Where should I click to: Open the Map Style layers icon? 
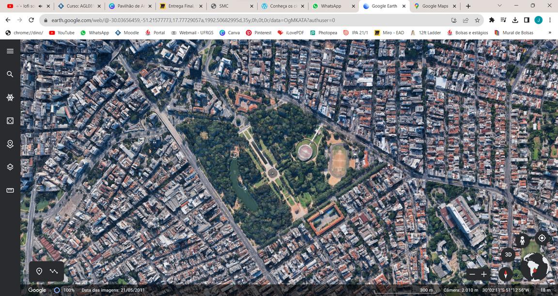click(10, 167)
